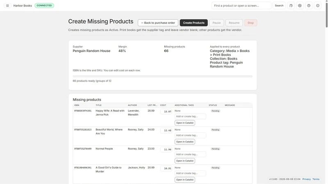Add tag field for Good Girl's Guide row
The height and width of the screenshot is (184, 328).
point(190,173)
